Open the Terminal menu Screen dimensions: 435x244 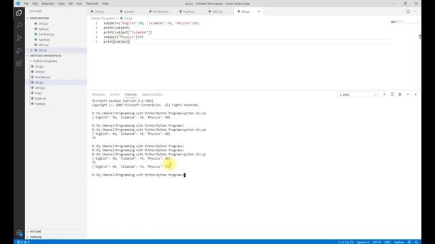92,3
